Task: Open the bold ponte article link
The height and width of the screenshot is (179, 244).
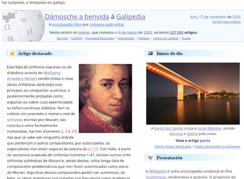Action: (x=205, y=141)
